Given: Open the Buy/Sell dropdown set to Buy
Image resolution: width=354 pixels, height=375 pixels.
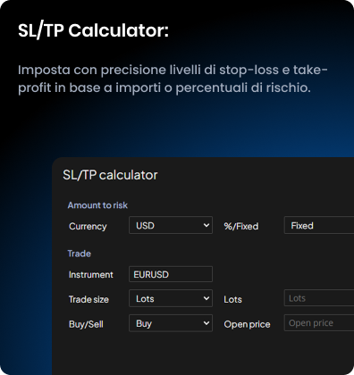Looking at the screenshot, I should tap(171, 323).
